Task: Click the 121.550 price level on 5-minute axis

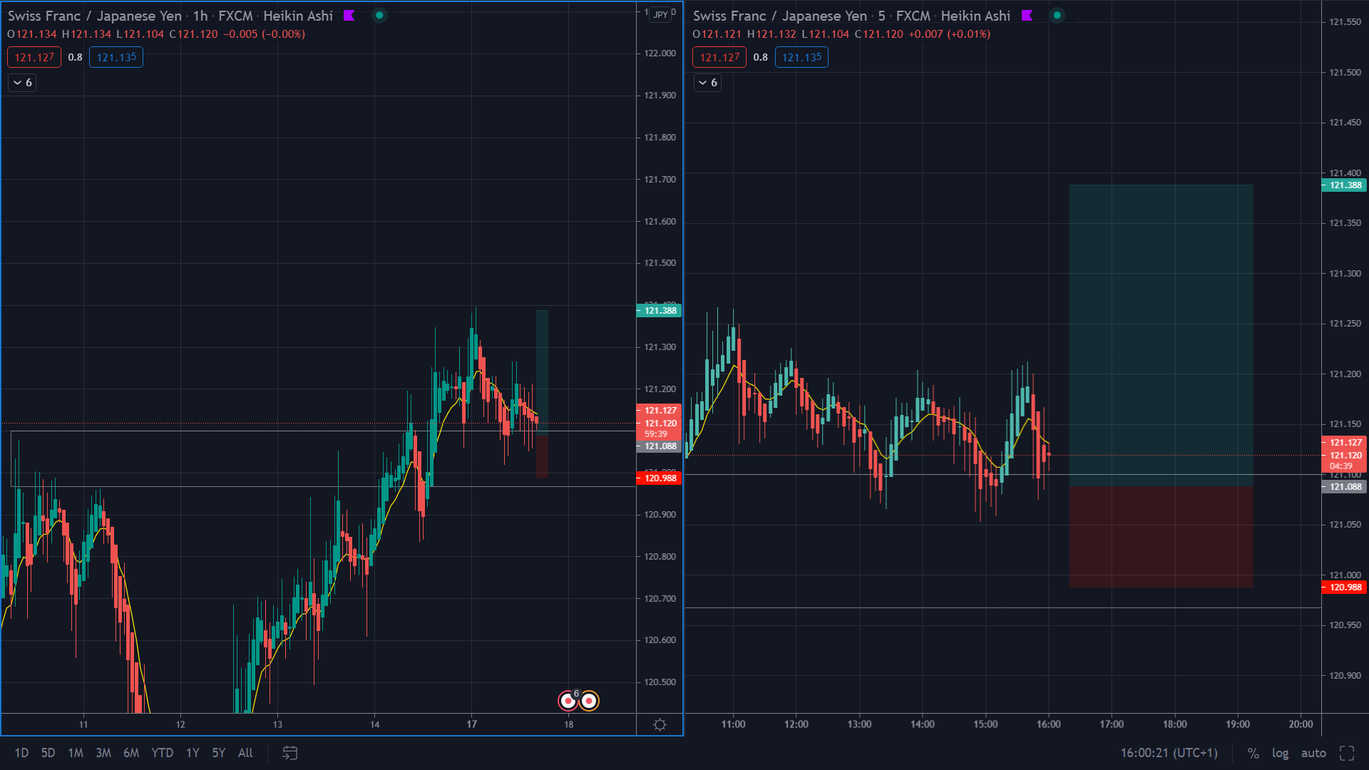Action: coord(1345,22)
